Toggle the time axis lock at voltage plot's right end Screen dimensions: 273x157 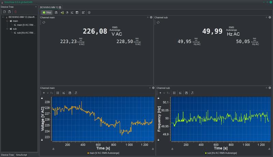[x=152, y=149]
